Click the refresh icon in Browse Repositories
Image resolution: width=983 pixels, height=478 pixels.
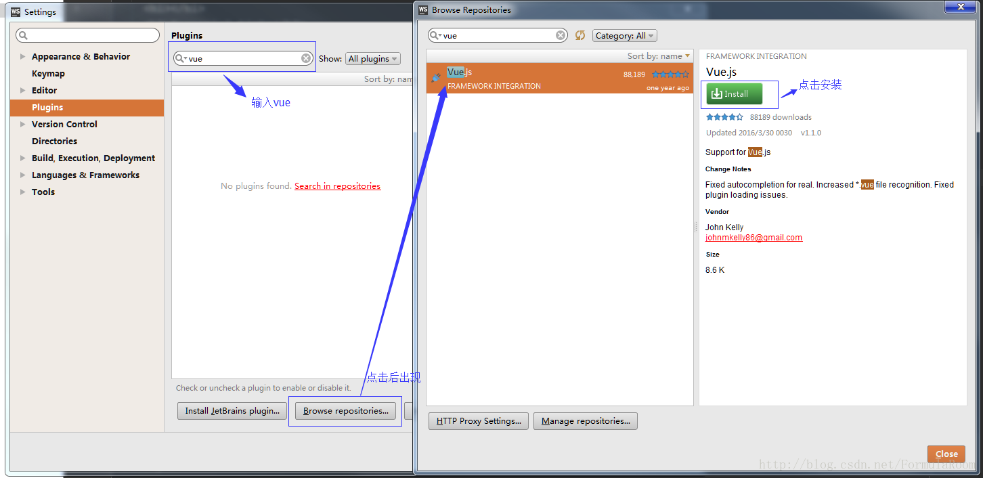[580, 36]
